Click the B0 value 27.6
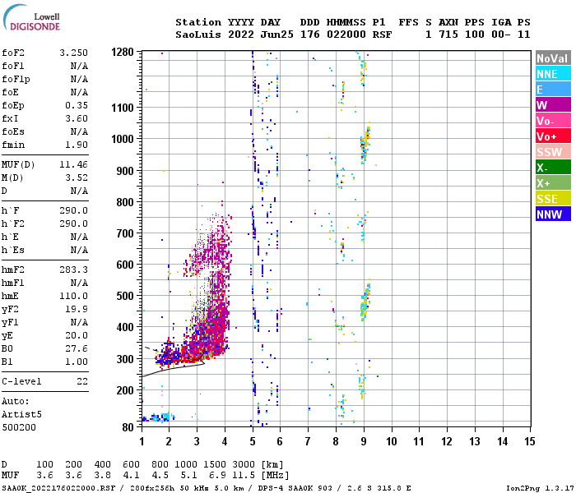Viewport: 576px width, 493px height. pos(77,349)
